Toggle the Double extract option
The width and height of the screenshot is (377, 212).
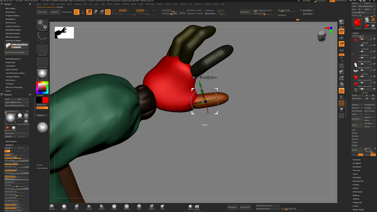pyautogui.click(x=360, y=155)
